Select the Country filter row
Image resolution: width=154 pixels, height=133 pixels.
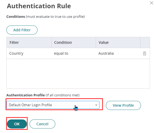pyautogui.click(x=78, y=53)
